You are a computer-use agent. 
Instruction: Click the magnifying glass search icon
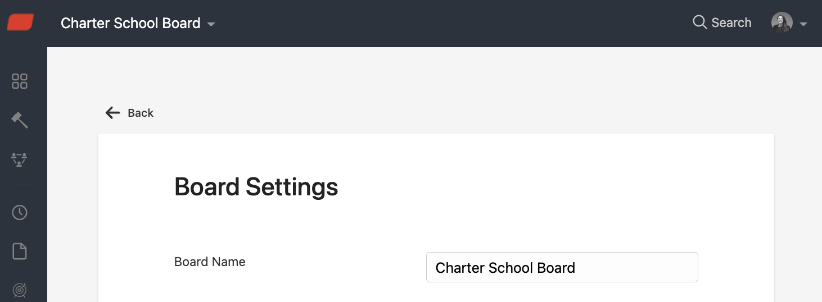[700, 22]
